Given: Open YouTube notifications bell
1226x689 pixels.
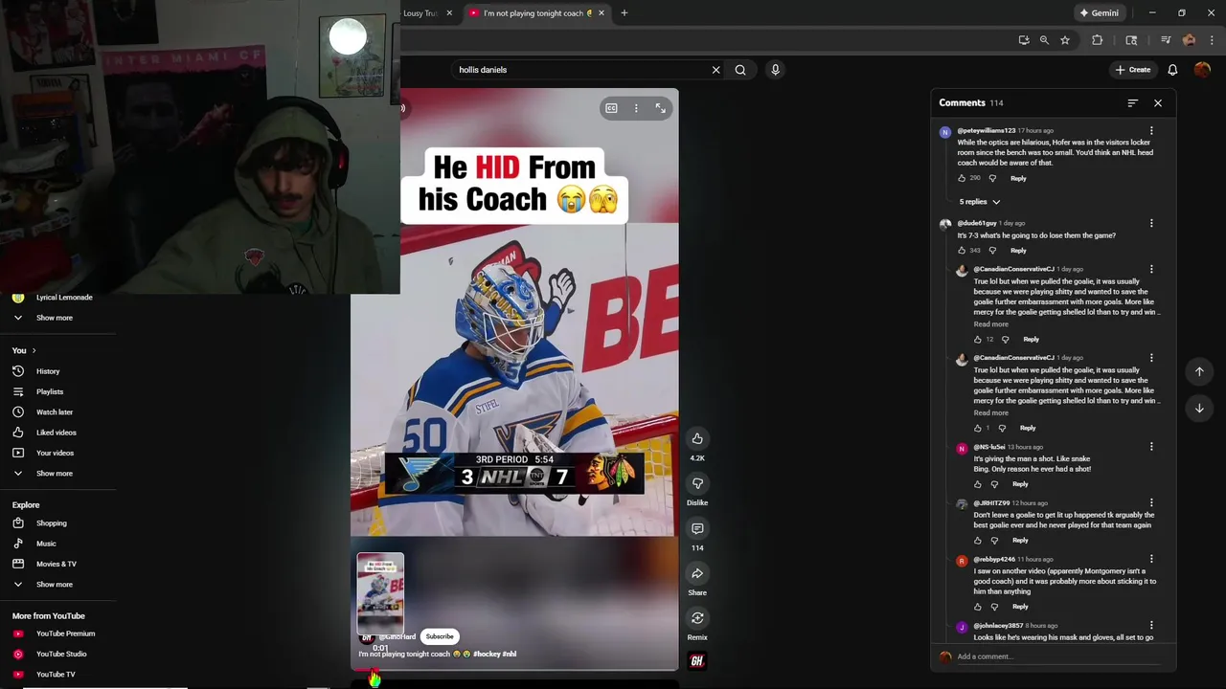Looking at the screenshot, I should (x=1172, y=70).
